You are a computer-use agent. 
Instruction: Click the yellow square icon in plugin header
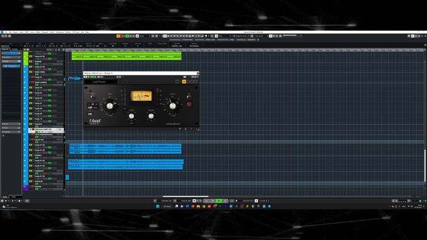coord(184,81)
